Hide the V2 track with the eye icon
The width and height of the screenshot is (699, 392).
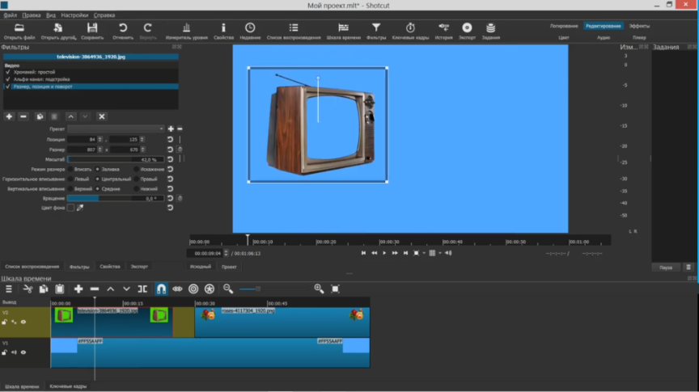(x=23, y=322)
